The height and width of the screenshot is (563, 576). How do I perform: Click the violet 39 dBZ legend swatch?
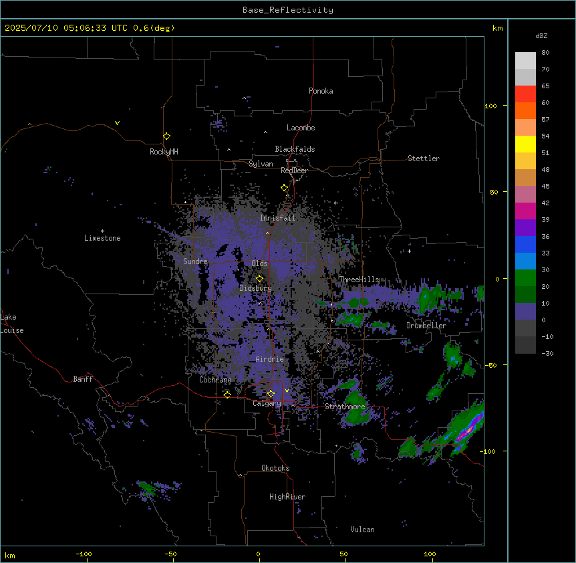[x=525, y=227]
